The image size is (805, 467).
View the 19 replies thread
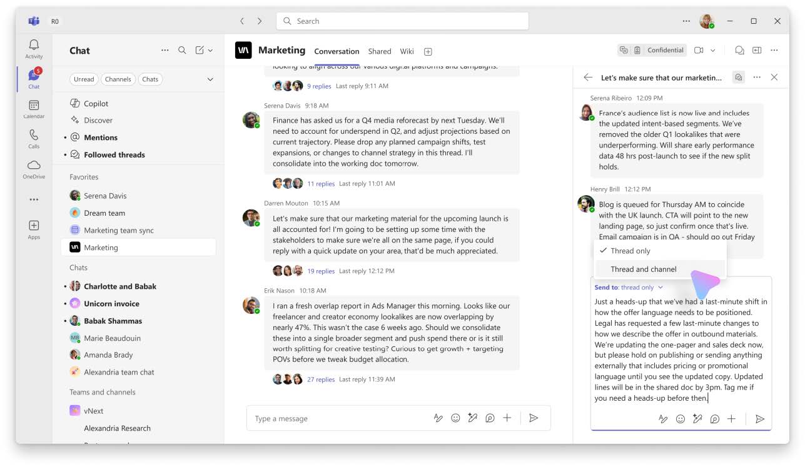click(x=321, y=271)
